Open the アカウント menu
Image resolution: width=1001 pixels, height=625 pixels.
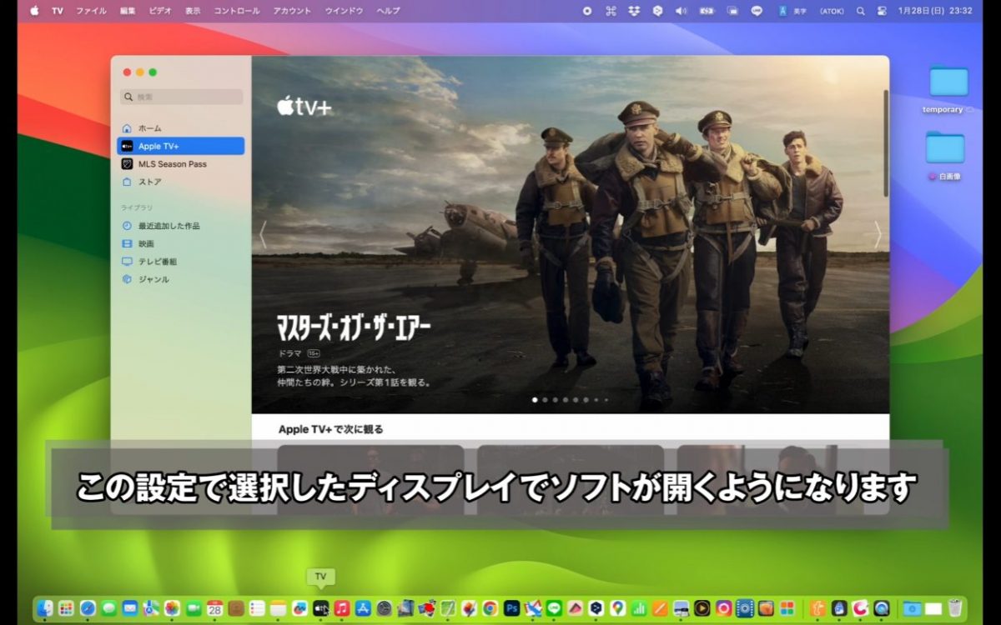[292, 11]
